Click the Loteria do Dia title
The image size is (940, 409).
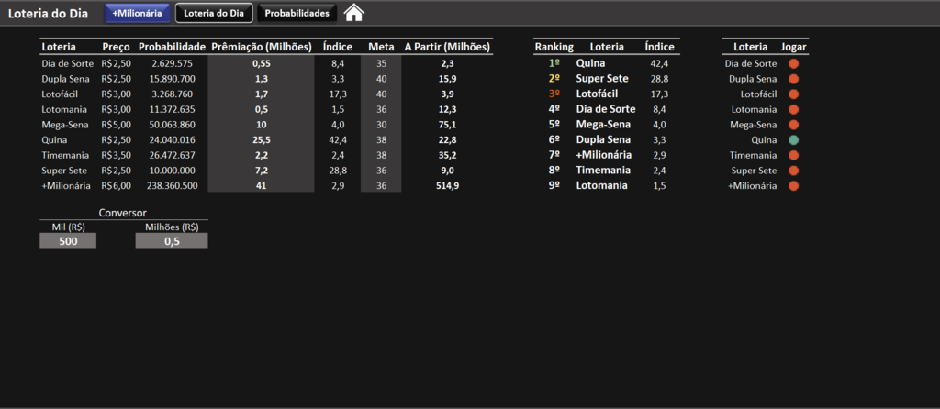coord(48,13)
